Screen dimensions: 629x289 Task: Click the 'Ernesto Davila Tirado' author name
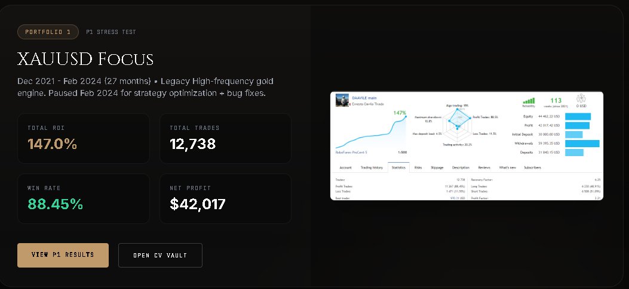point(368,104)
